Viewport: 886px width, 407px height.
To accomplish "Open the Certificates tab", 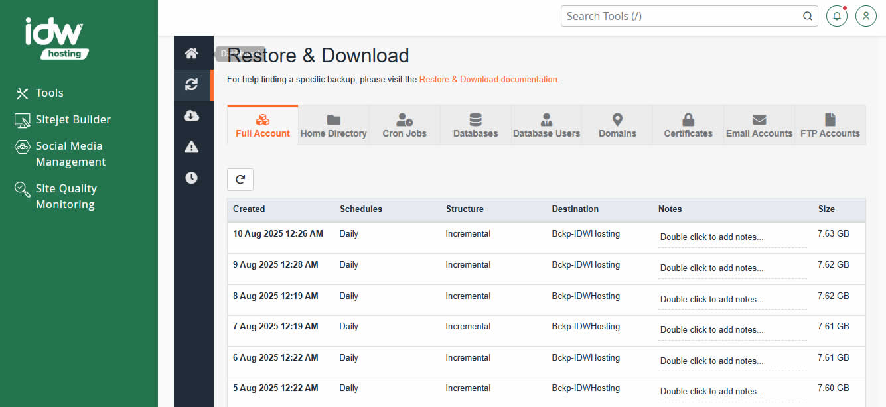I will [x=688, y=125].
